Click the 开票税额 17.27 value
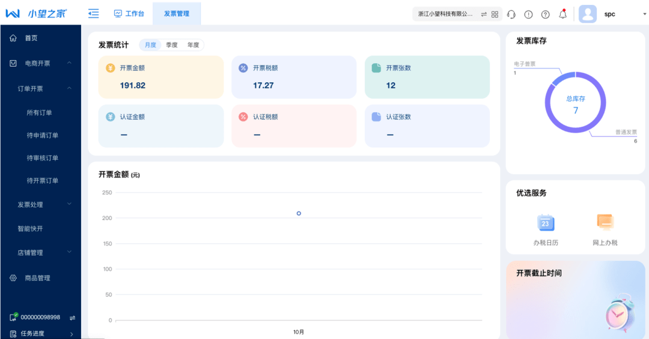This screenshot has width=649, height=339. [263, 85]
